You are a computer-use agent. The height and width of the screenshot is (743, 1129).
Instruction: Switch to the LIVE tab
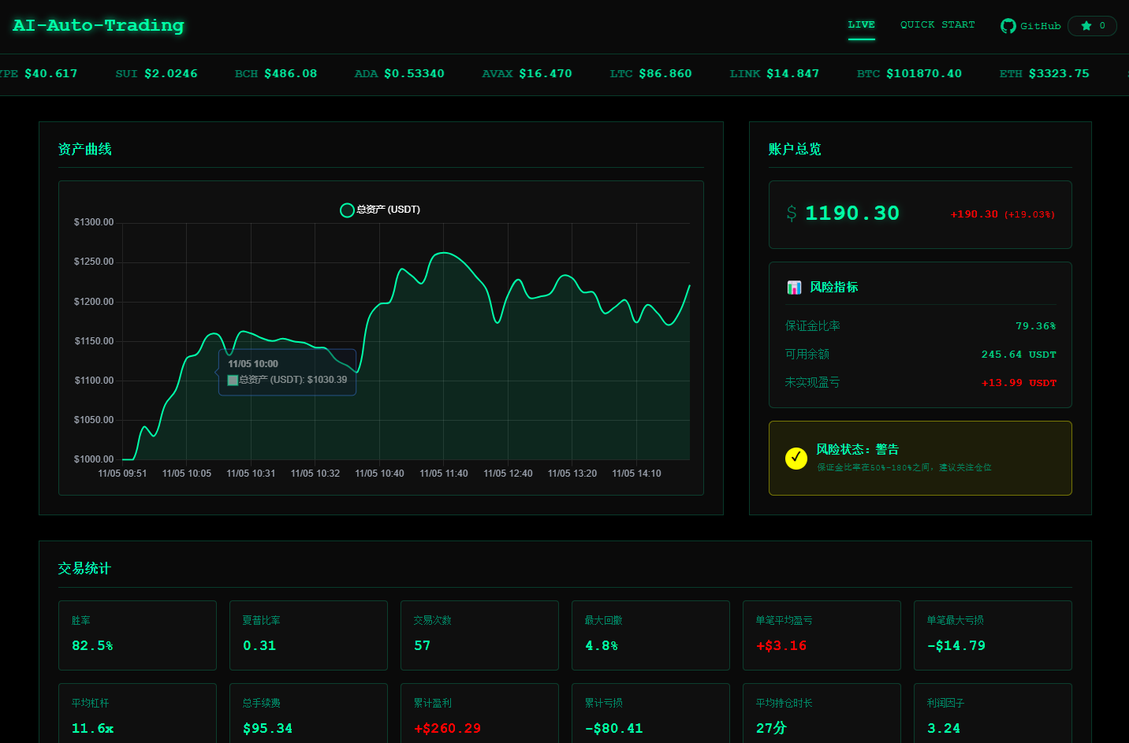point(861,24)
